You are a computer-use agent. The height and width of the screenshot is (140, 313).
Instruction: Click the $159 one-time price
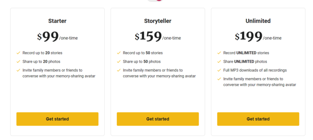[158, 37]
